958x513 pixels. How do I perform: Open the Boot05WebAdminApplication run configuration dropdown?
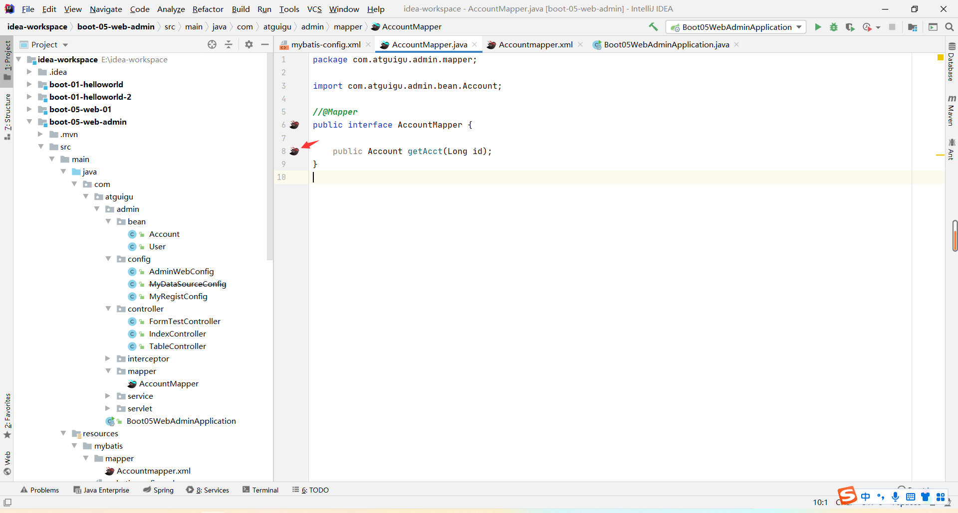click(x=736, y=27)
